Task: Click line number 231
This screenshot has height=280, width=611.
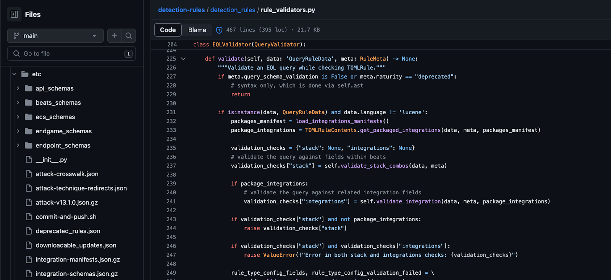Action: (171, 112)
